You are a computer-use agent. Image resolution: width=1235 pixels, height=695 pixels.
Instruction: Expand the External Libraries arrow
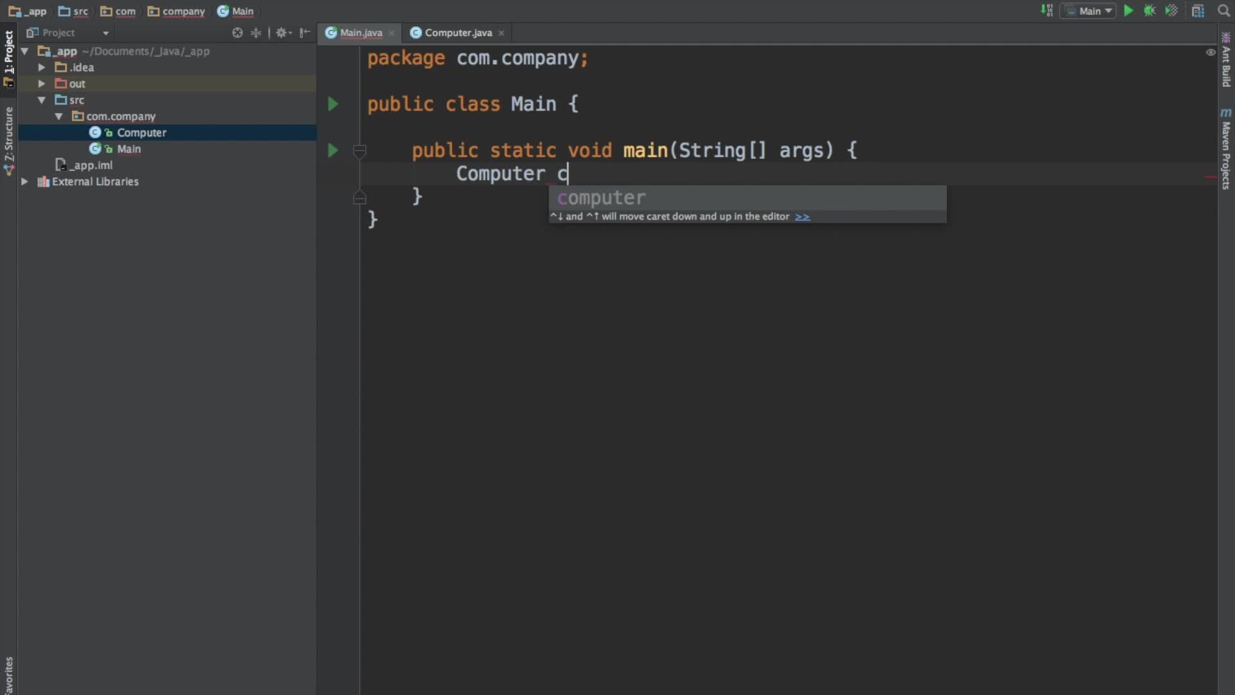pyautogui.click(x=24, y=181)
